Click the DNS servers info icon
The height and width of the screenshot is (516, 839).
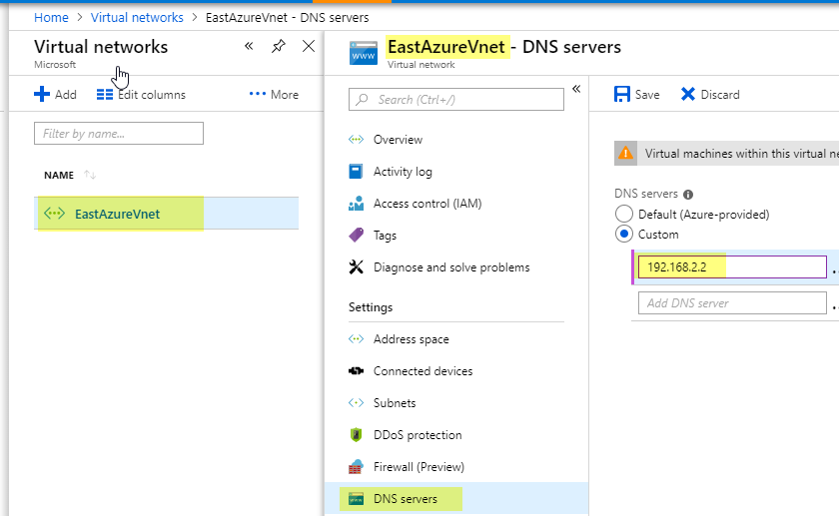pyautogui.click(x=688, y=195)
